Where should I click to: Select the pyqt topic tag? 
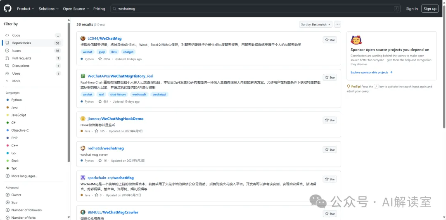(x=102, y=52)
